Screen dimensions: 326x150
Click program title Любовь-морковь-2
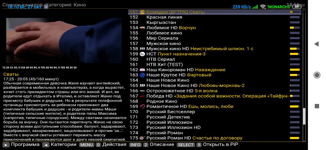(x=222, y=85)
